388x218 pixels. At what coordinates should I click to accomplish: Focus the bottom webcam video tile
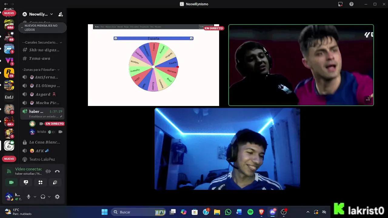coord(227,149)
